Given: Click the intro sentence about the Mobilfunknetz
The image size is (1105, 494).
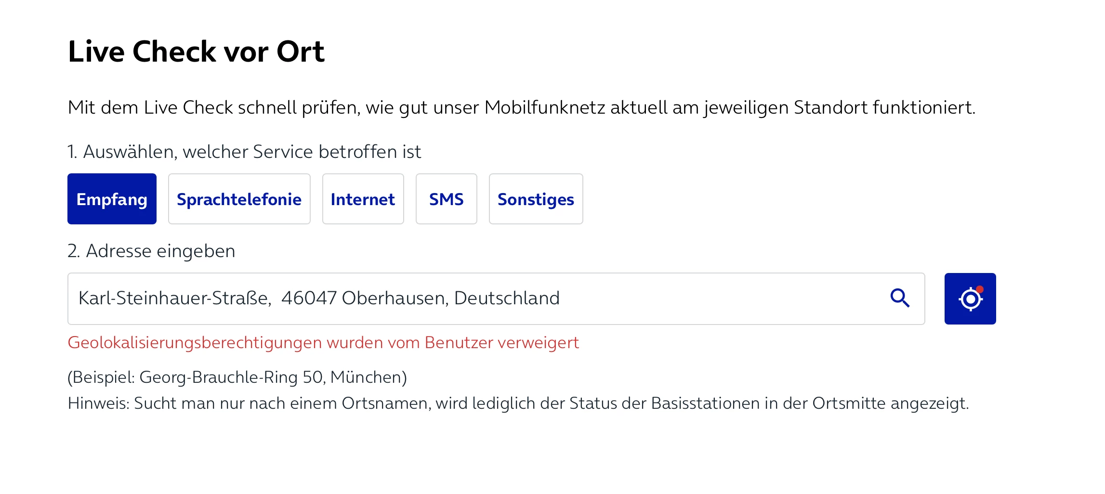Looking at the screenshot, I should (521, 107).
